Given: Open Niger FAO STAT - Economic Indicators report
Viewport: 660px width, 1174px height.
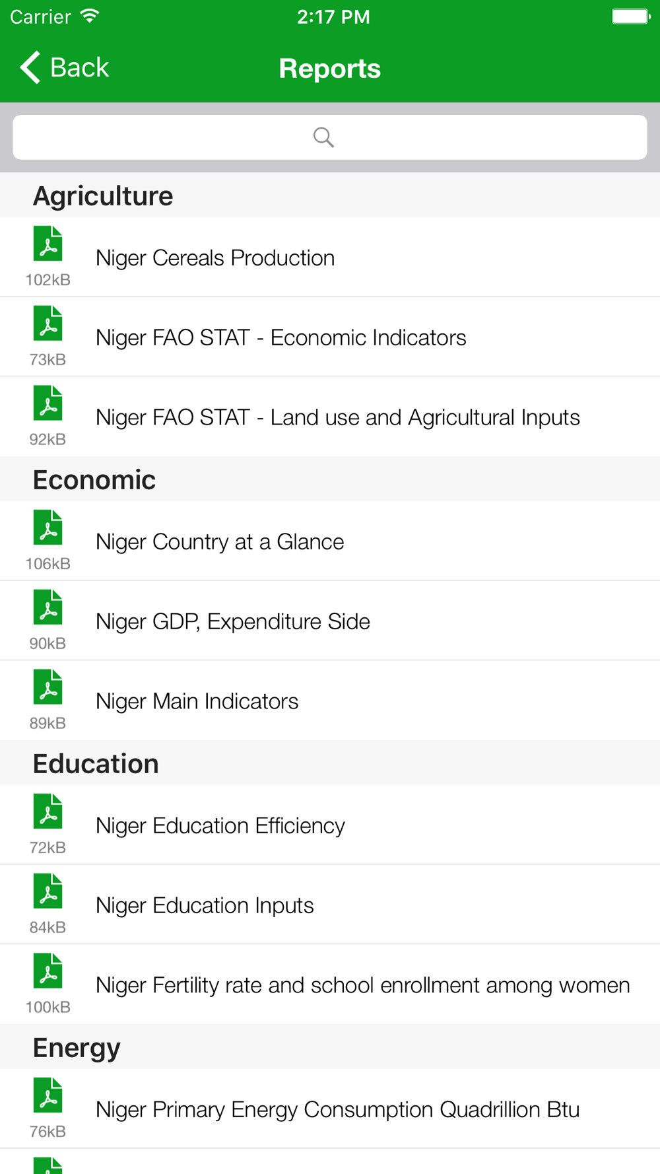Looking at the screenshot, I should pos(330,337).
